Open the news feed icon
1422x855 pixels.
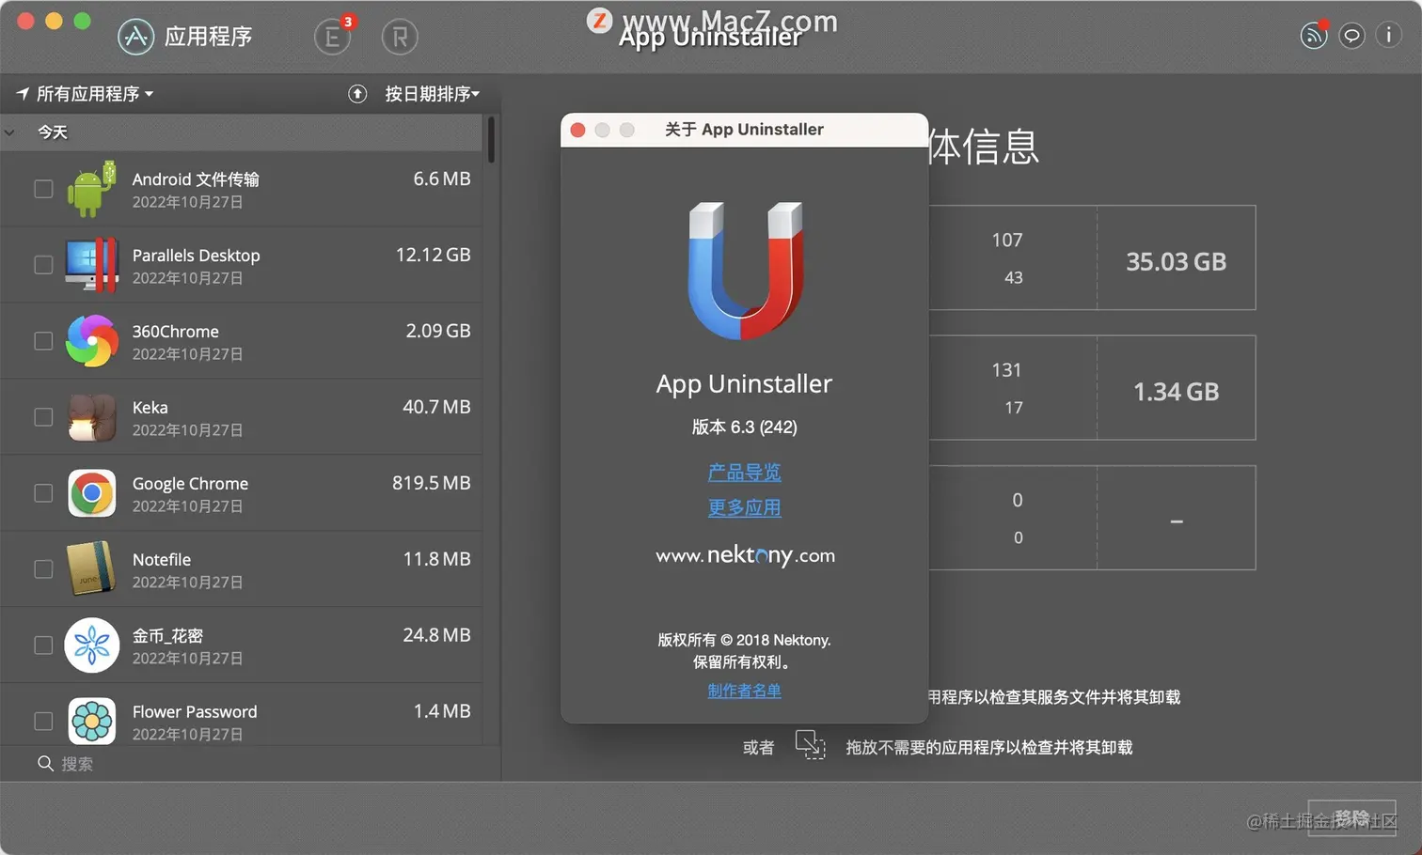tap(1314, 36)
